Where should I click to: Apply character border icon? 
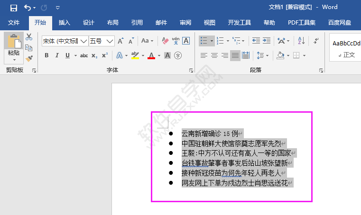pos(186,41)
